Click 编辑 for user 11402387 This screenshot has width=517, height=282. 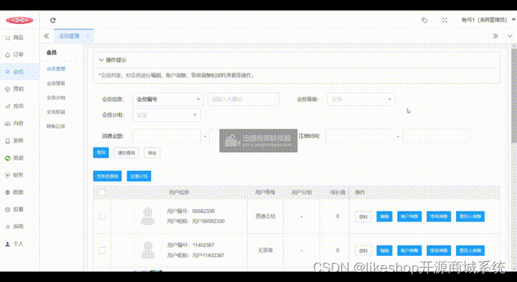tap(384, 251)
